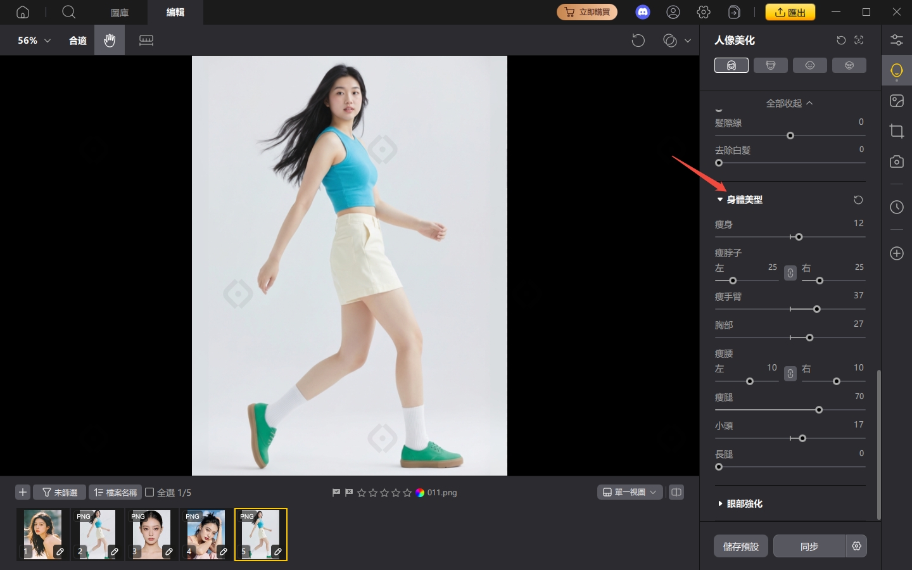Switch to the 圖庫 tab
This screenshot has width=912, height=570.
click(120, 13)
